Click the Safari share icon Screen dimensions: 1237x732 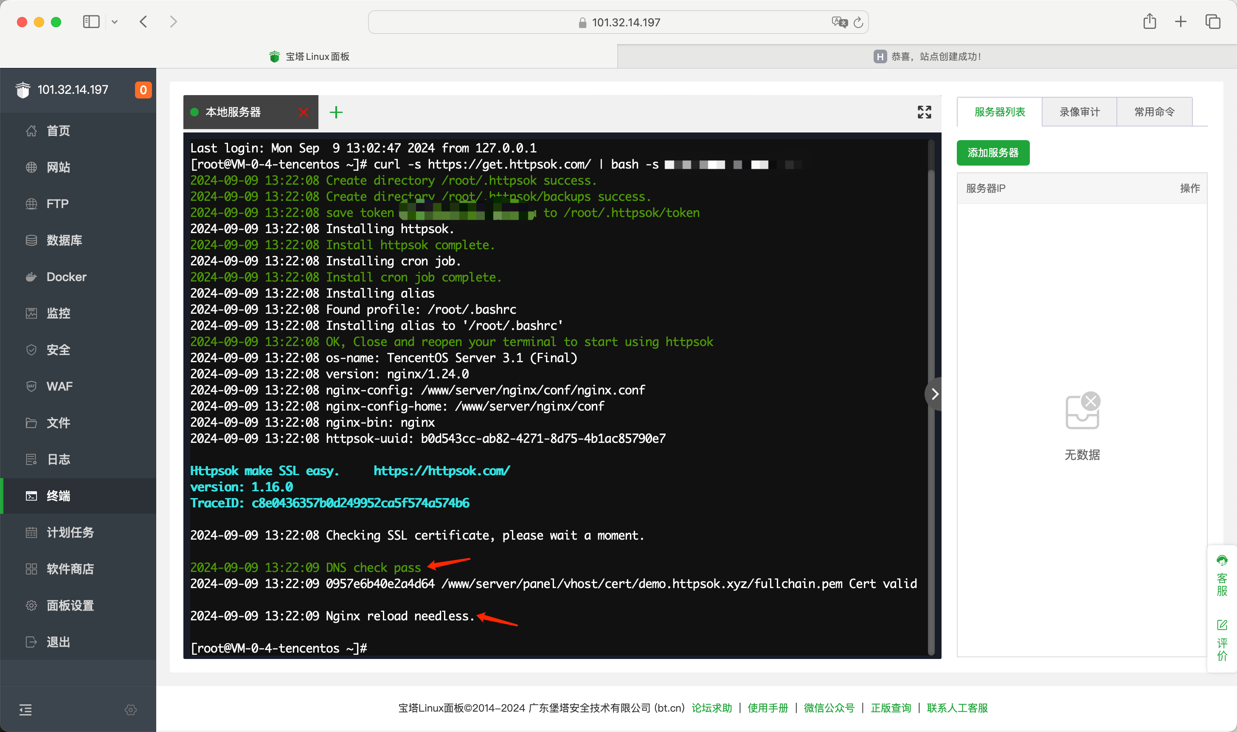click(1149, 22)
